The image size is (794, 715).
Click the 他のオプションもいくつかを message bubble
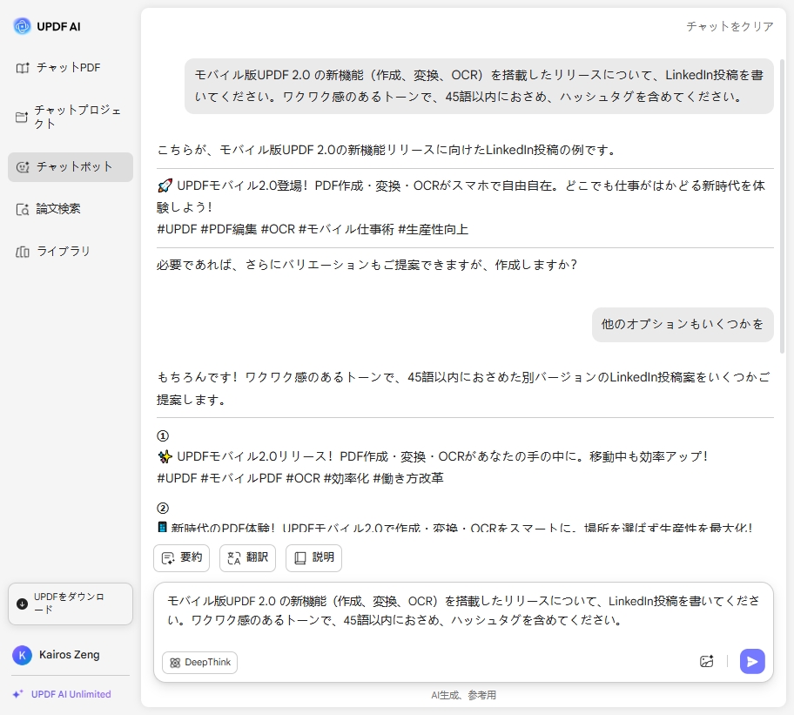683,325
